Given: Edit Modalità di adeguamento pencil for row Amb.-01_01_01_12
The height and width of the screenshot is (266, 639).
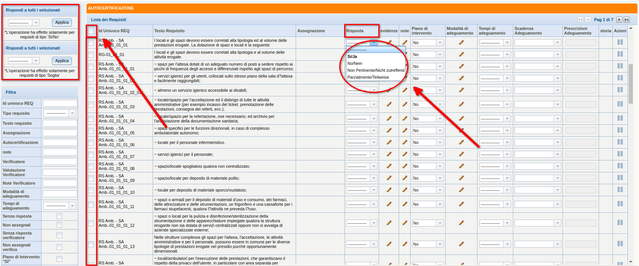Looking at the screenshot, I should click(x=461, y=223).
